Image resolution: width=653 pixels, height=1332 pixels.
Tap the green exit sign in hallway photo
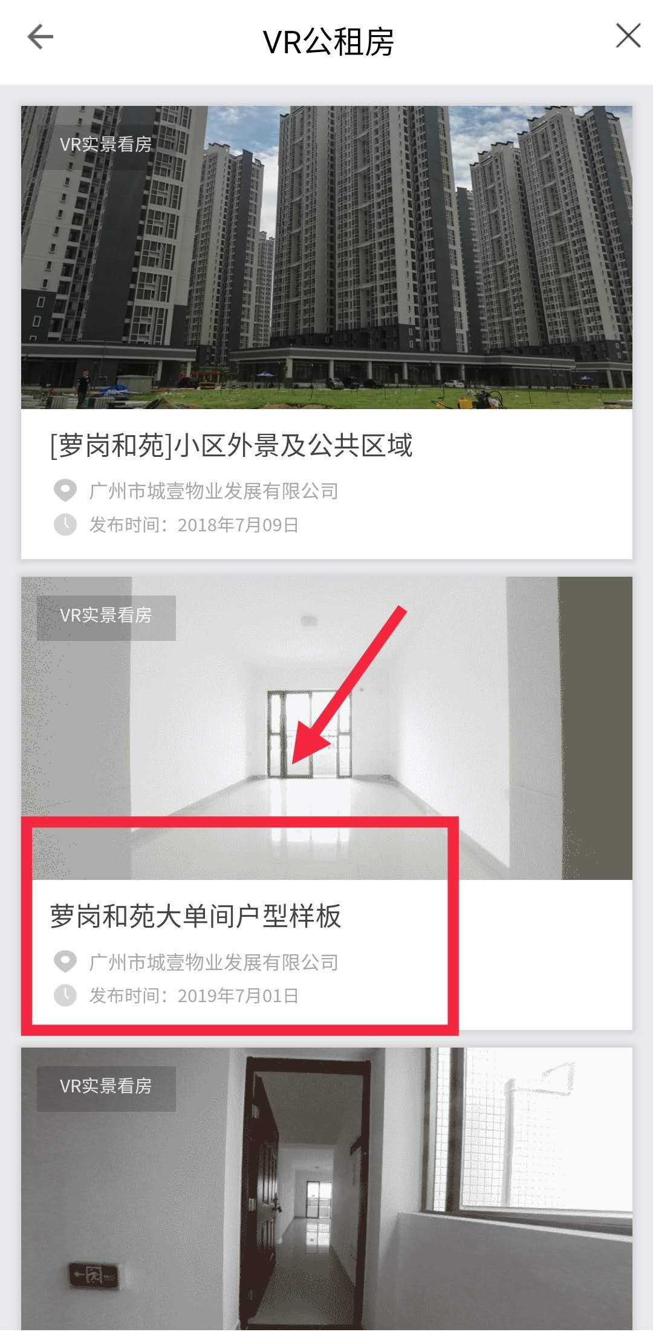tap(94, 1275)
